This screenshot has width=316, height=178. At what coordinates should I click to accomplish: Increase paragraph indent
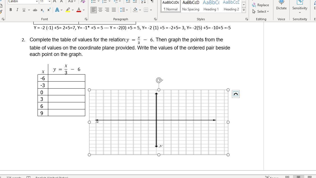pos(135,2)
